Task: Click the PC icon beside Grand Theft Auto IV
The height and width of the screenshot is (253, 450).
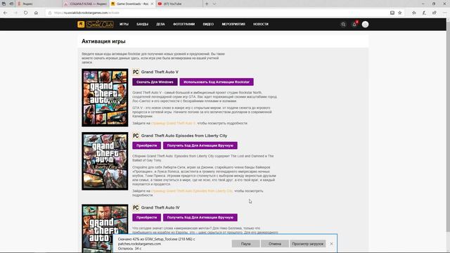Action: point(136,207)
